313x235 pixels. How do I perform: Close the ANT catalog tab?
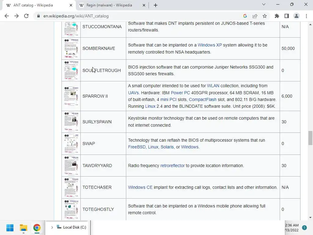pos(71,5)
